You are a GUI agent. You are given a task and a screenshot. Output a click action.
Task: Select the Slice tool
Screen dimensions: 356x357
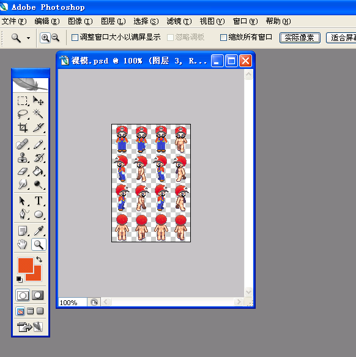click(38, 128)
